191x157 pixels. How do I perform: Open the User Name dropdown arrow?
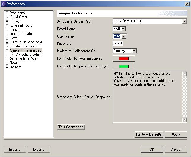(x=124, y=36)
